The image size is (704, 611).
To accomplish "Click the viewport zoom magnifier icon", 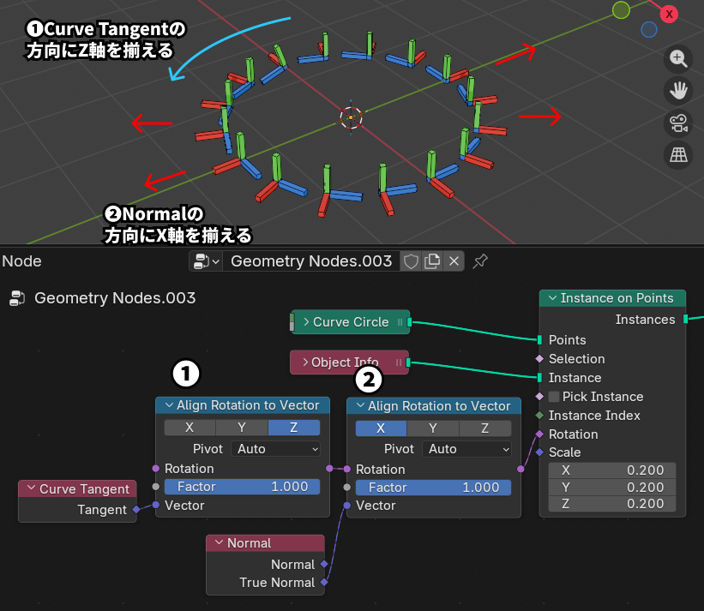I will 678,58.
